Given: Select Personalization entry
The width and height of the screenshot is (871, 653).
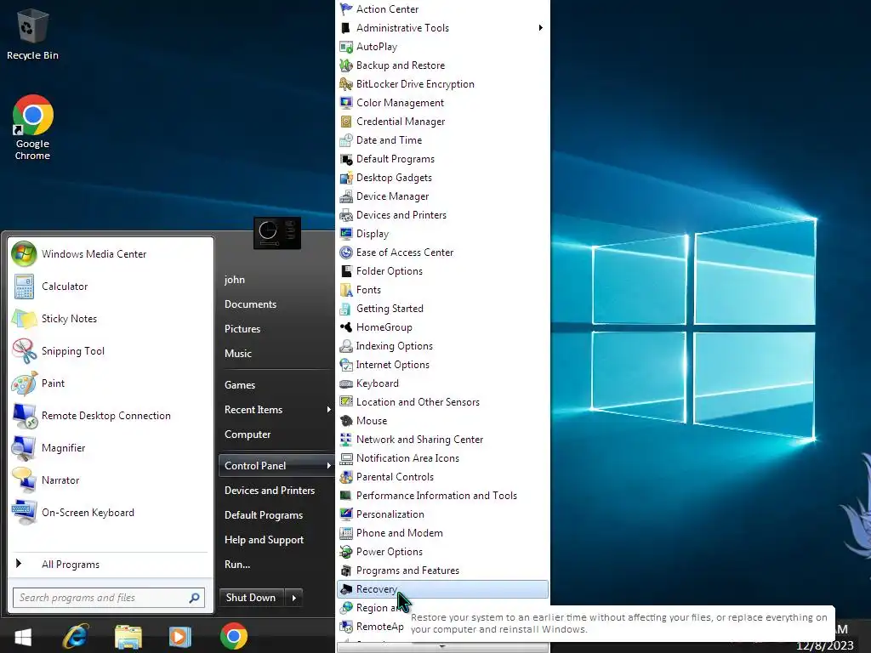Looking at the screenshot, I should pos(442,514).
